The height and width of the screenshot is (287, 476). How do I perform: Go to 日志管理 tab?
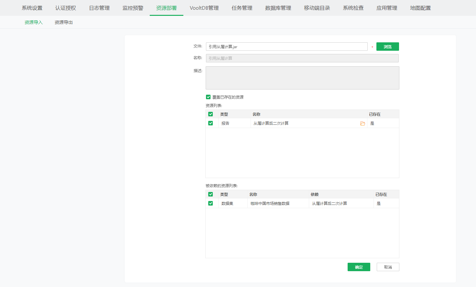click(x=99, y=8)
